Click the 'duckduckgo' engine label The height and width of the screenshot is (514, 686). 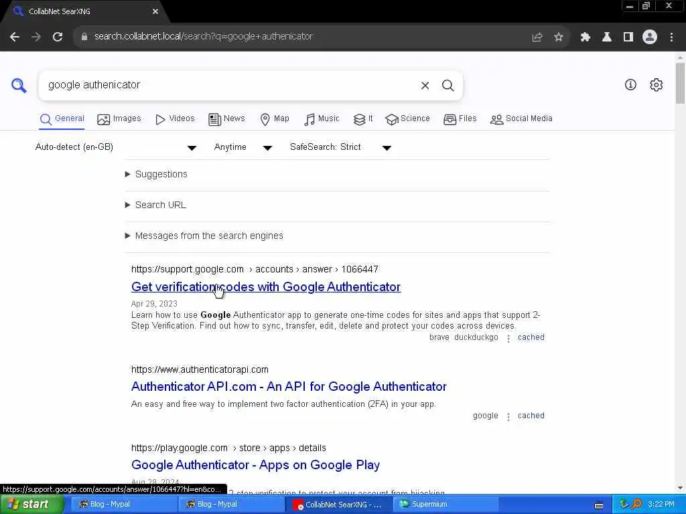coord(476,337)
